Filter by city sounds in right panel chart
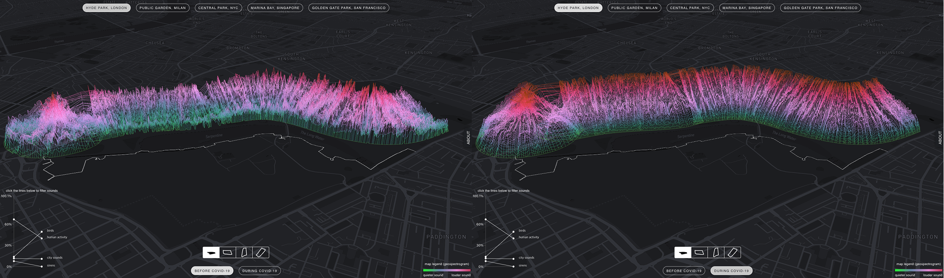Image resolution: width=944 pixels, height=278 pixels. point(526,258)
